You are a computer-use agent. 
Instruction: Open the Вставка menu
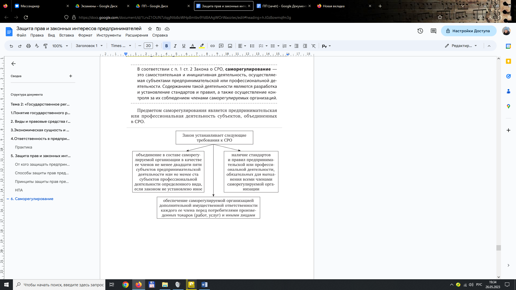[66, 35]
